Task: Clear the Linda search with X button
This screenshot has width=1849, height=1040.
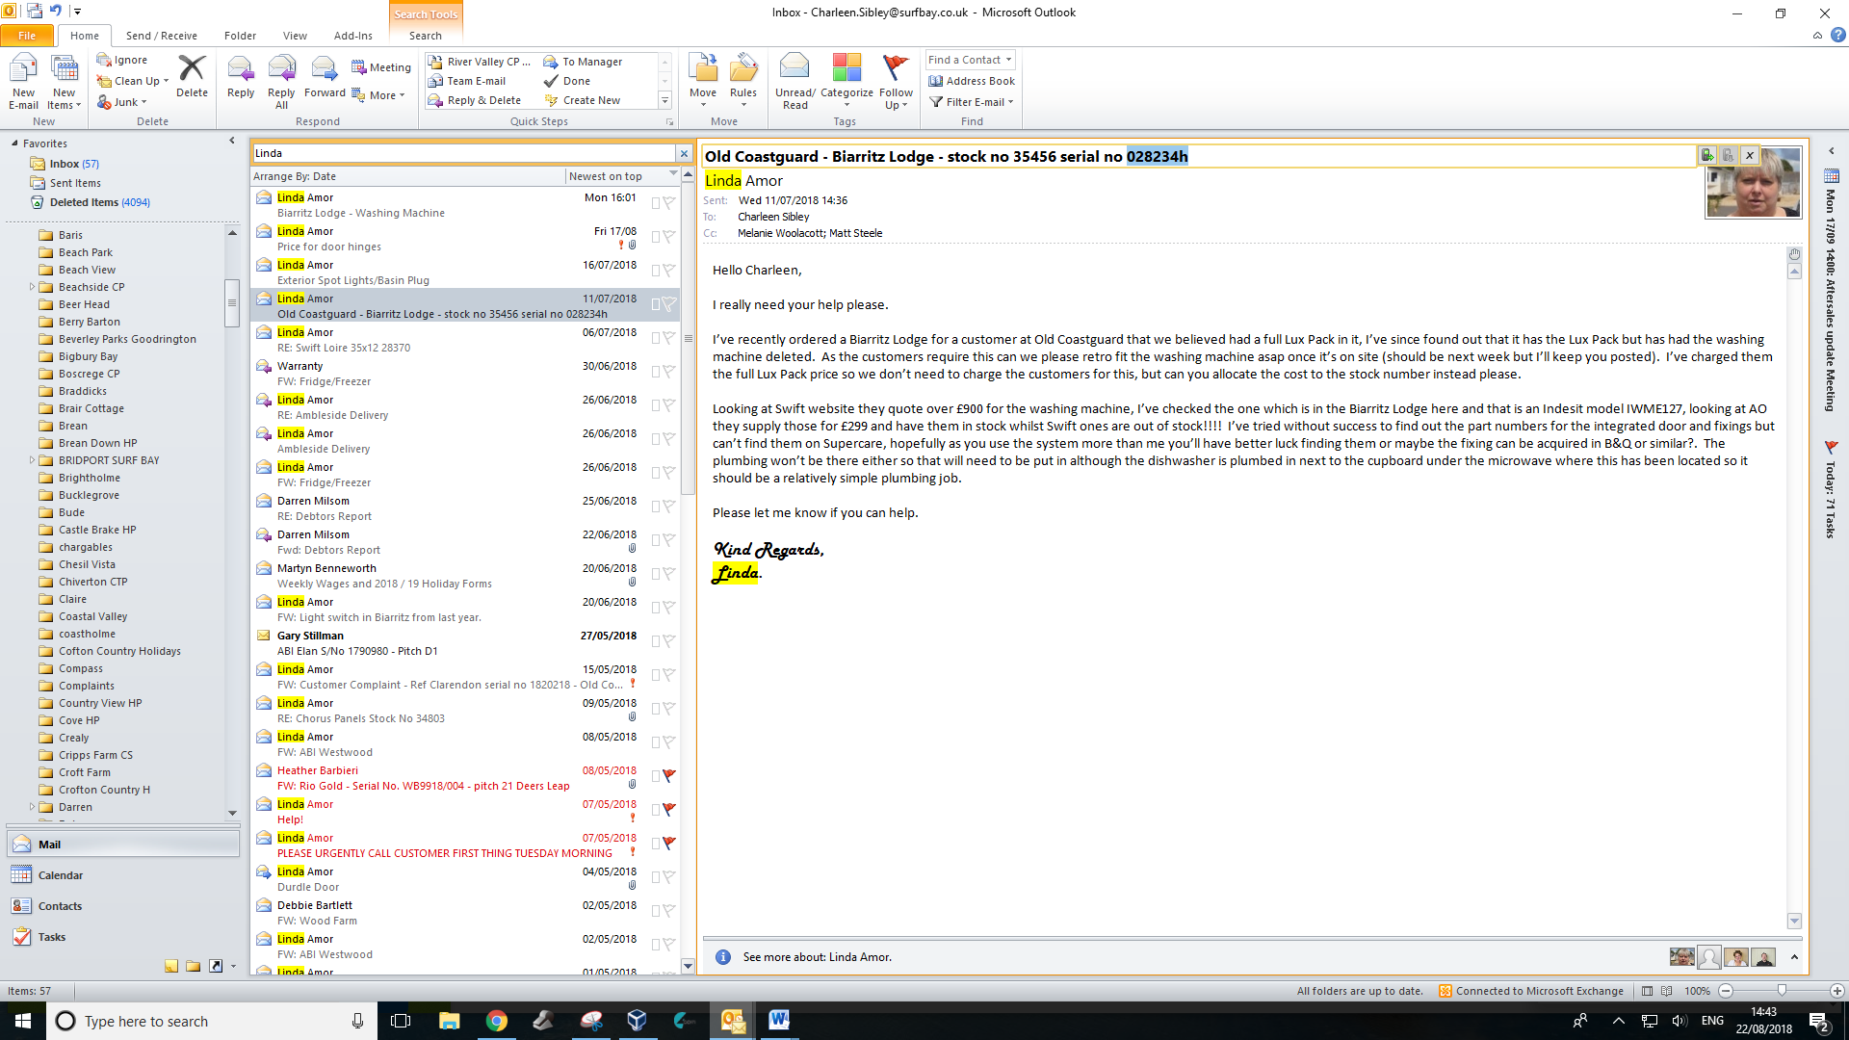Action: pyautogui.click(x=684, y=153)
